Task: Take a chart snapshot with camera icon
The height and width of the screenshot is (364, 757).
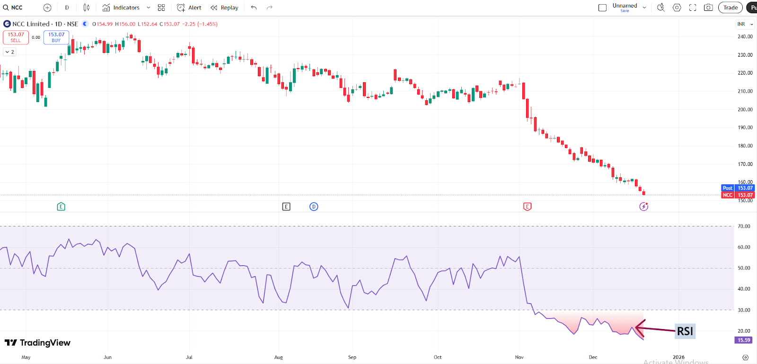Action: 708,8
